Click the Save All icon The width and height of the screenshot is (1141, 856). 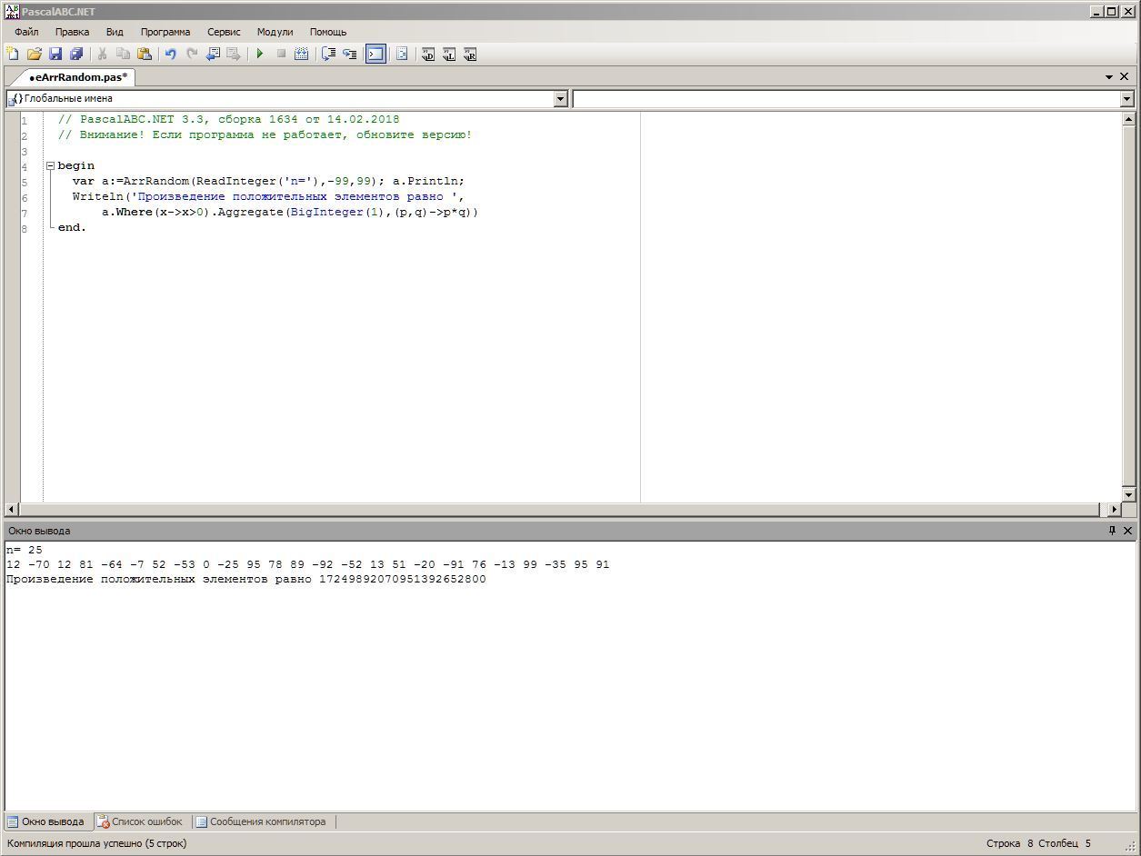point(76,55)
